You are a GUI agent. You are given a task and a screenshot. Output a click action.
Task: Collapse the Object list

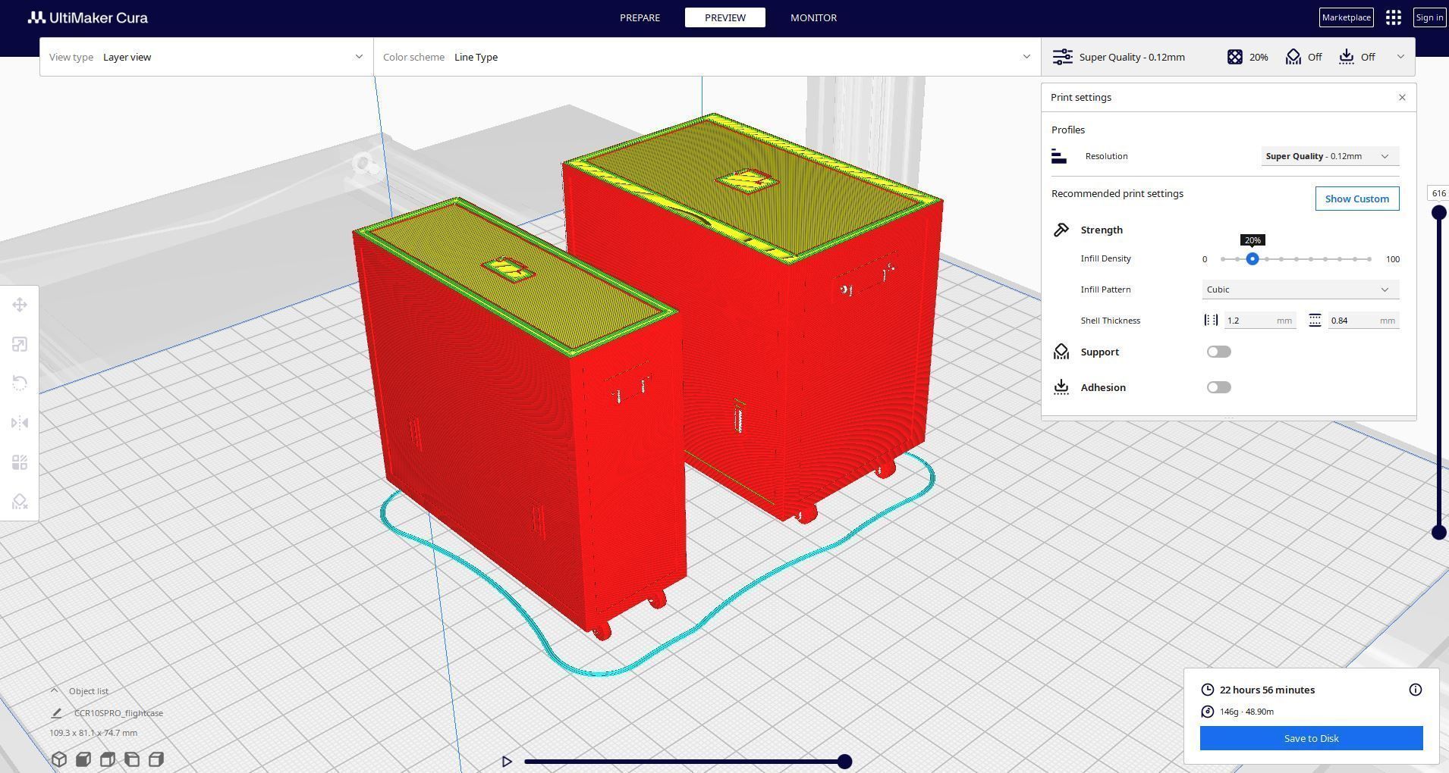pos(54,690)
